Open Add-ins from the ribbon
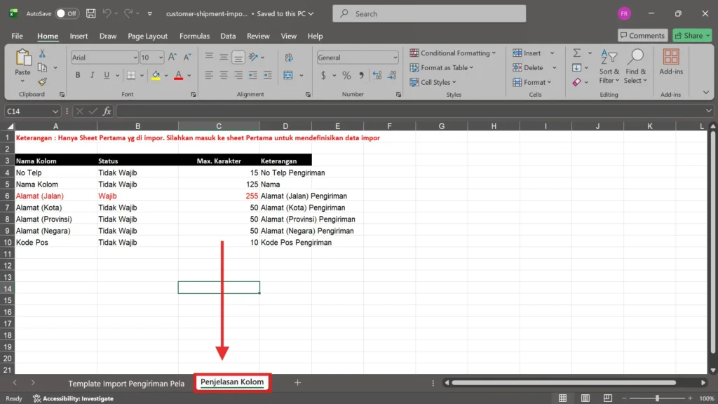 point(671,62)
